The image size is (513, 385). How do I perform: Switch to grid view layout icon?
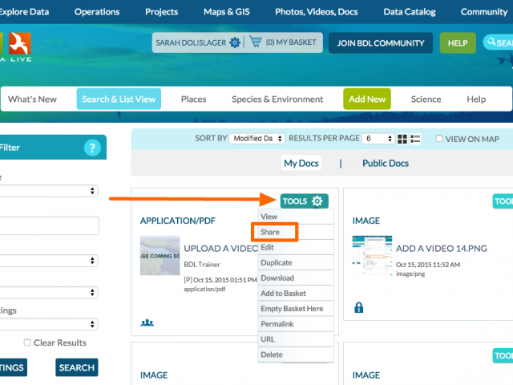pos(402,139)
